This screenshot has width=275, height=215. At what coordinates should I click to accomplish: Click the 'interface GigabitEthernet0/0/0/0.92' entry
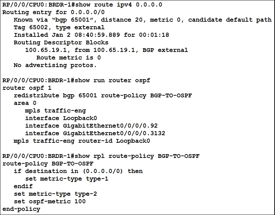91,126
